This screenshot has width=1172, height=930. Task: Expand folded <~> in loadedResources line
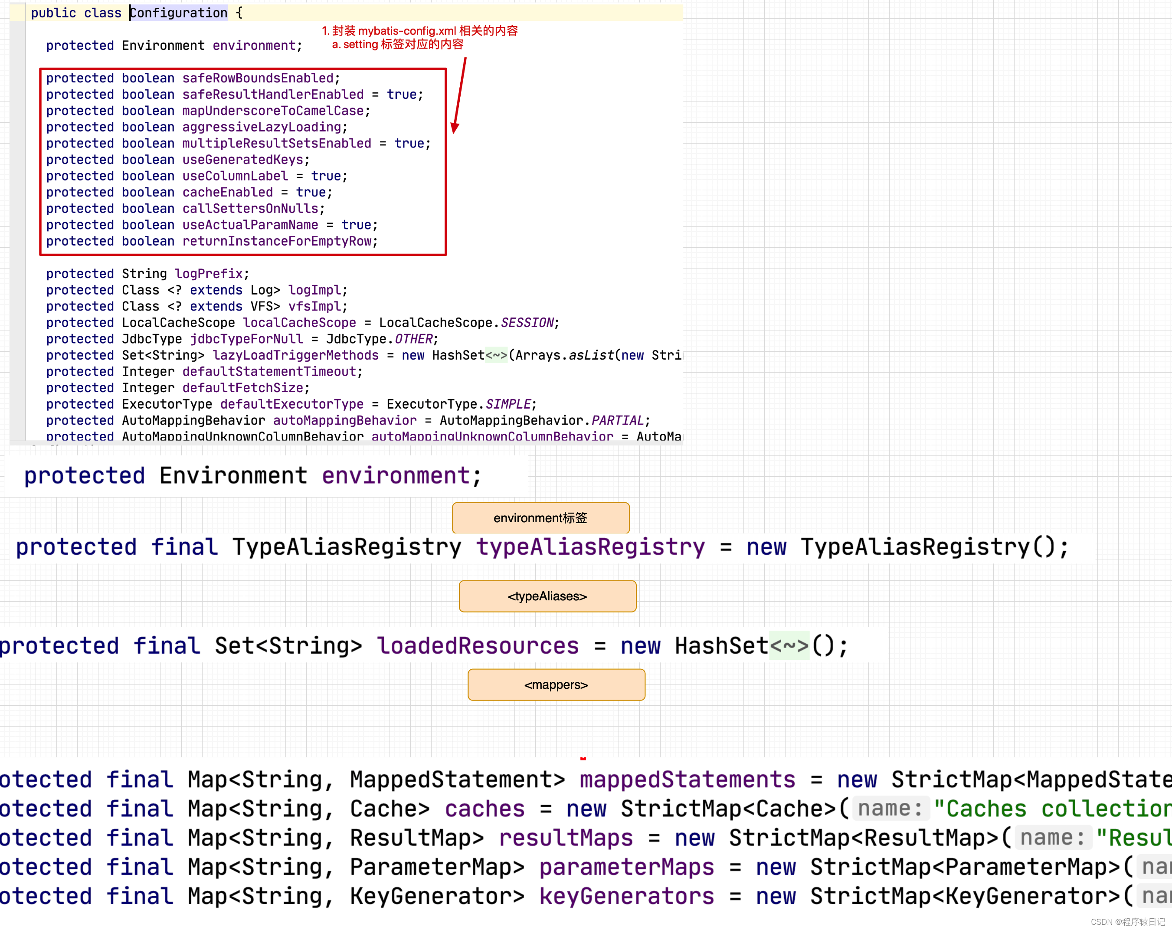[x=789, y=645]
